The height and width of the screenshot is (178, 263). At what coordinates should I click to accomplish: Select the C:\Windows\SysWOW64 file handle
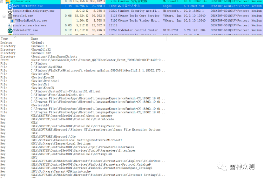(x=47, y=67)
